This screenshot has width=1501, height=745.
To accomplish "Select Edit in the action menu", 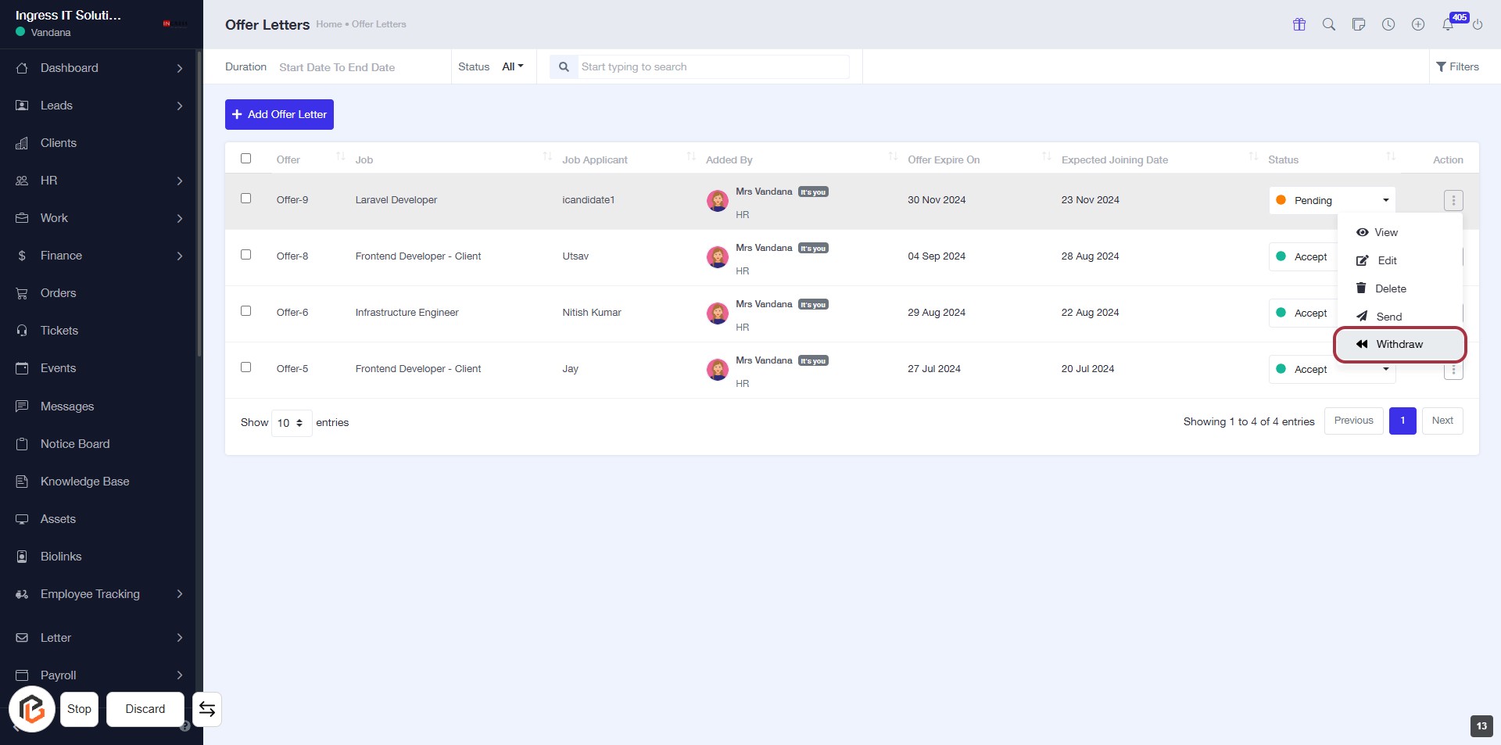I will [x=1386, y=260].
